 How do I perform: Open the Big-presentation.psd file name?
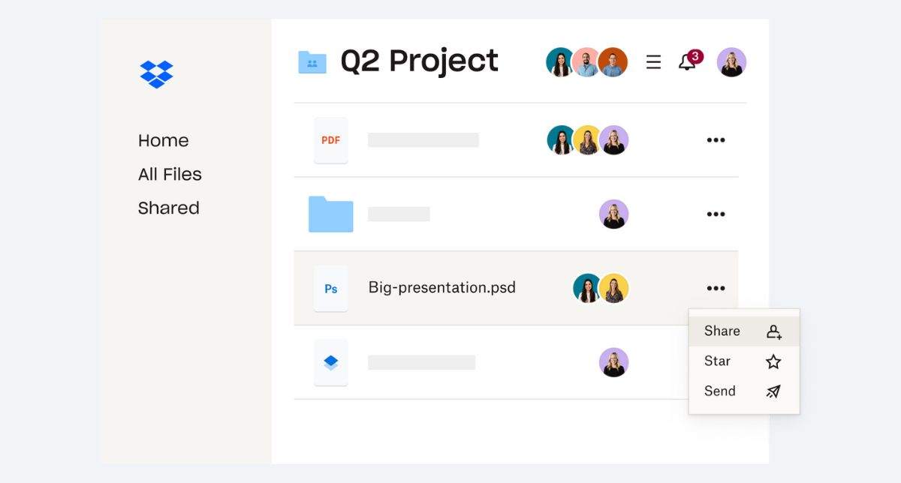pyautogui.click(x=441, y=288)
